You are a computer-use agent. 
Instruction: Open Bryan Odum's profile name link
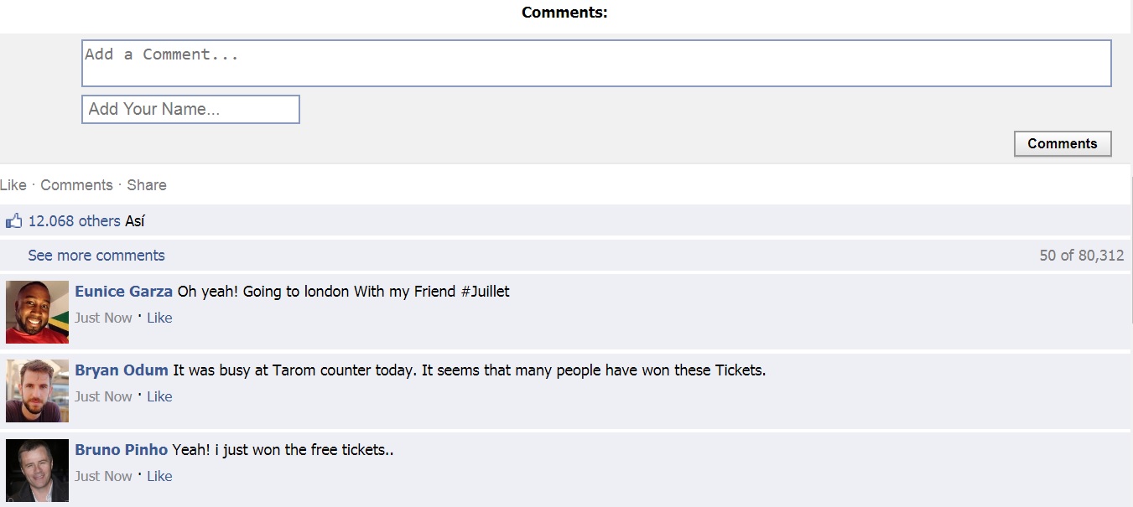tap(122, 370)
